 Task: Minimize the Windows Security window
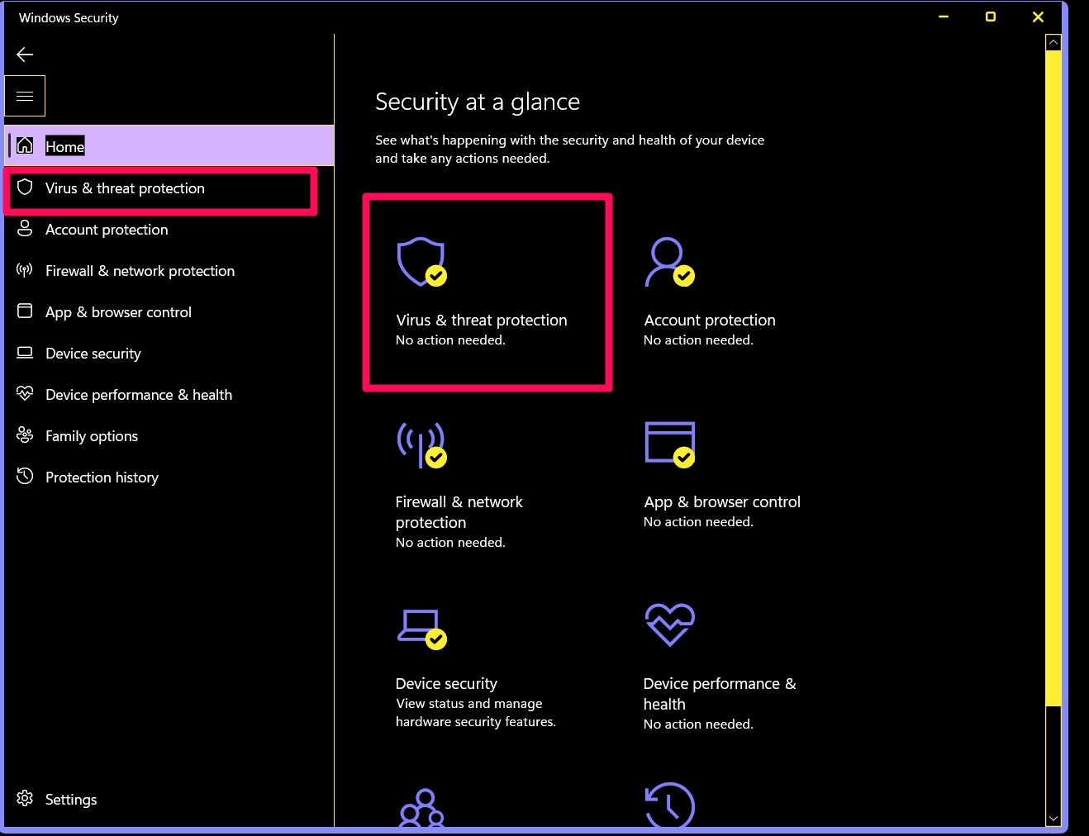click(944, 17)
